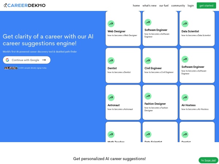Click the Google G logo icon
The height and width of the screenshot is (164, 219).
[x=7, y=60]
